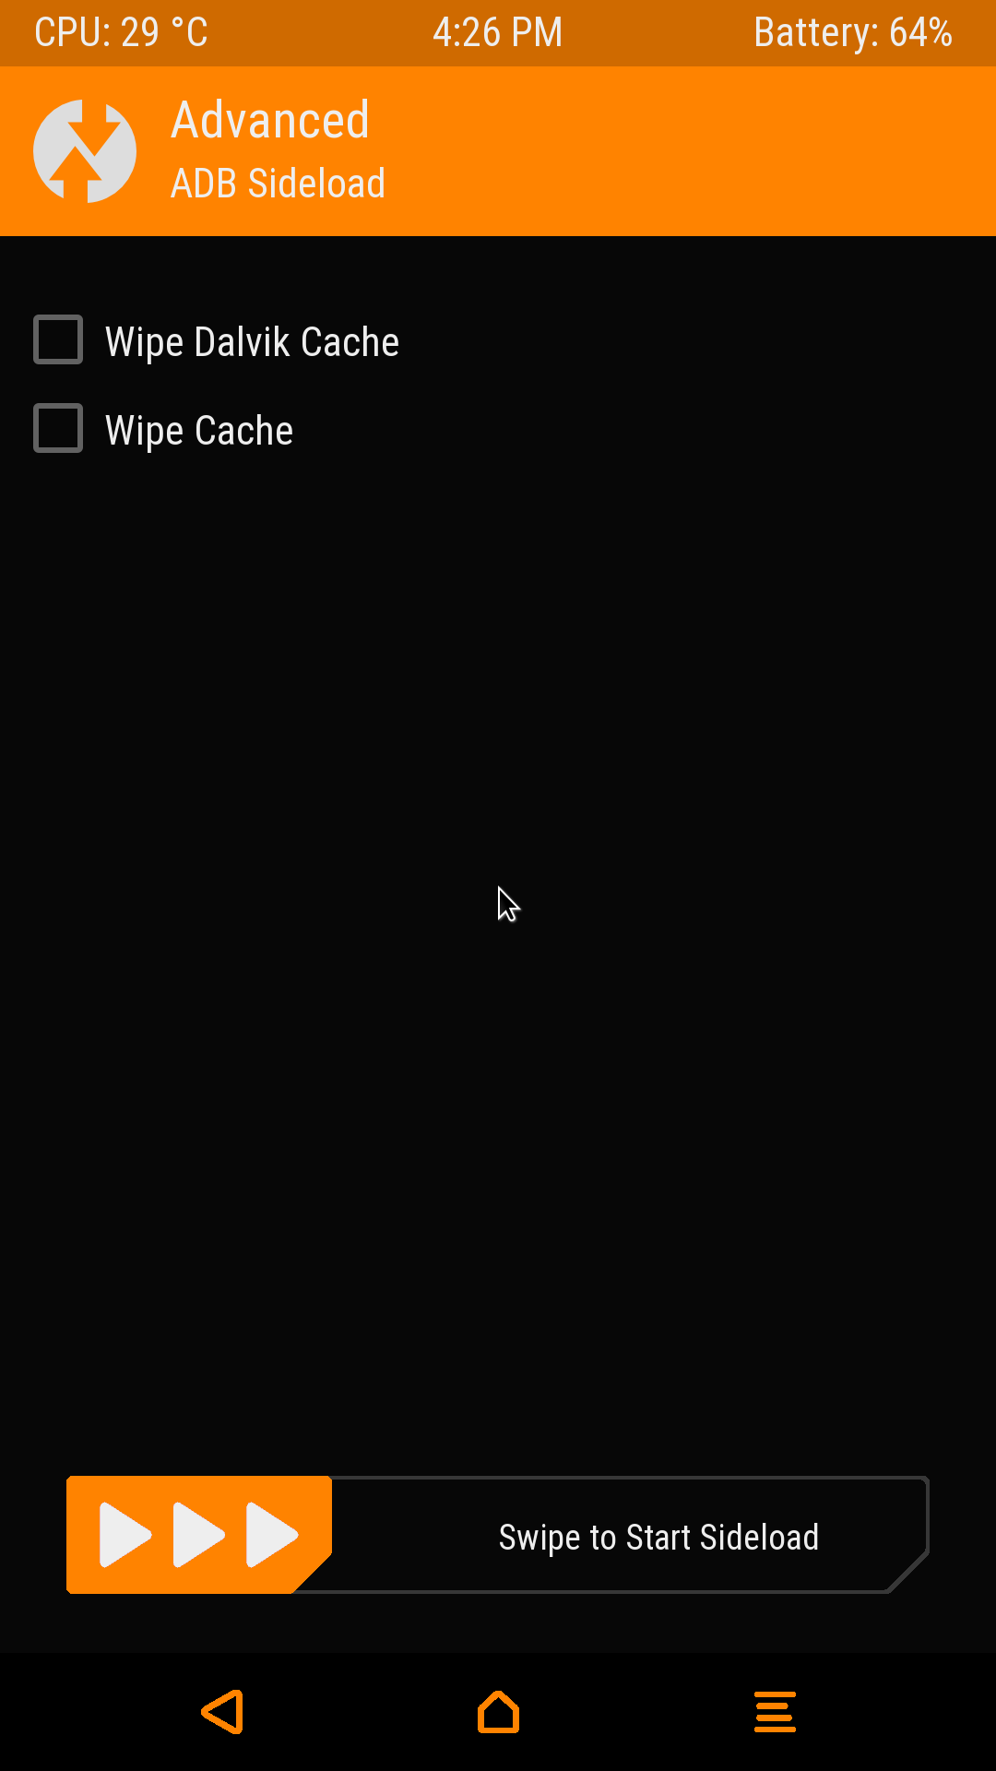Click the Battery 64% indicator
The image size is (996, 1771).
click(853, 32)
